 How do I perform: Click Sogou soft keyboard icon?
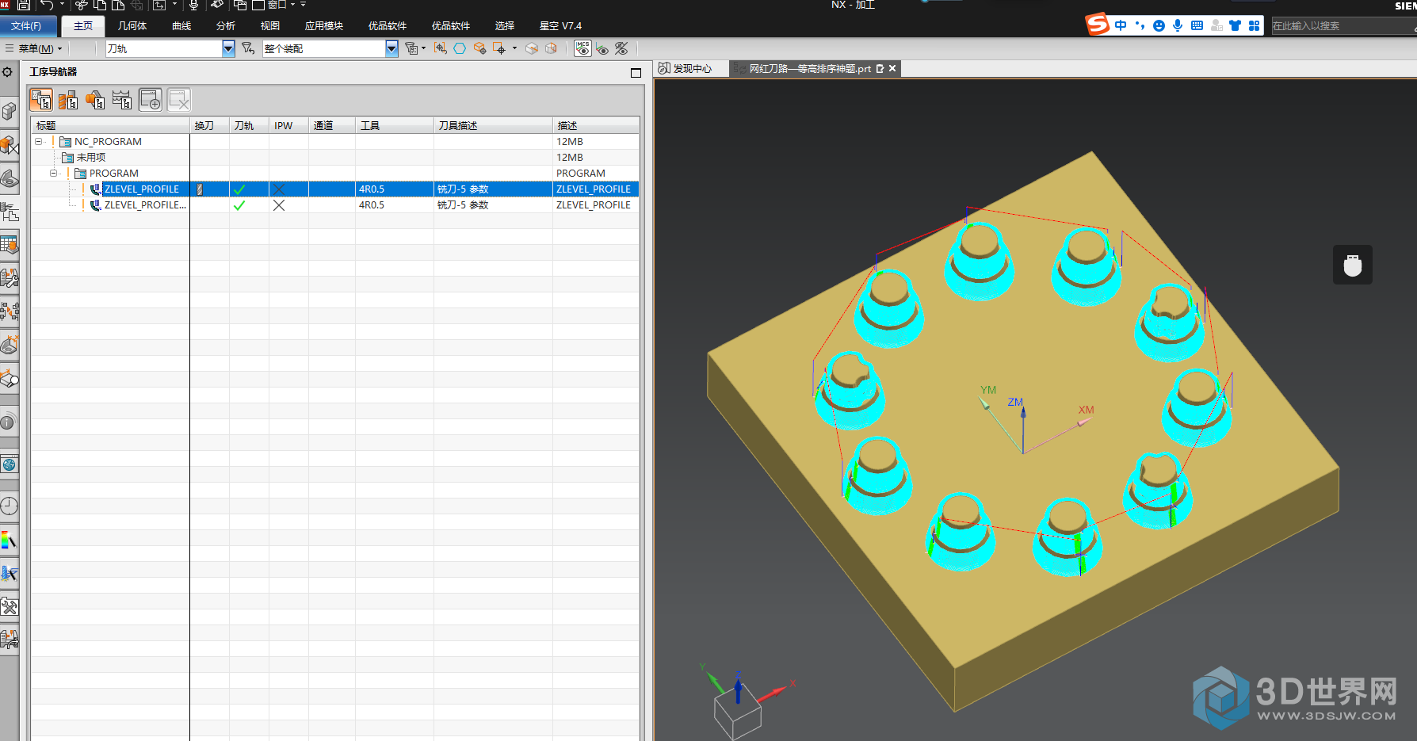[1197, 25]
